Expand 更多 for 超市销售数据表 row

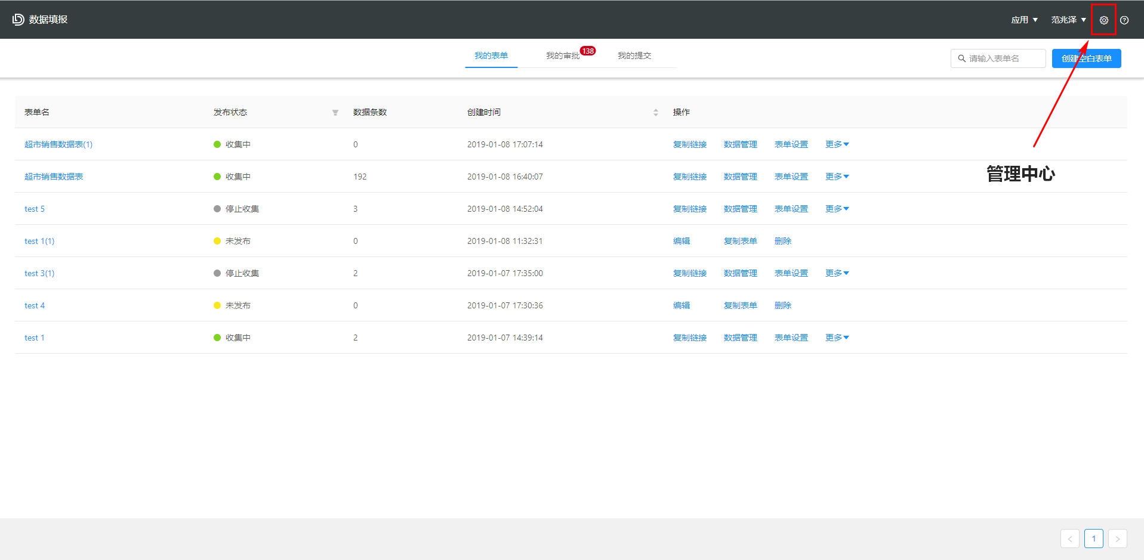(837, 177)
